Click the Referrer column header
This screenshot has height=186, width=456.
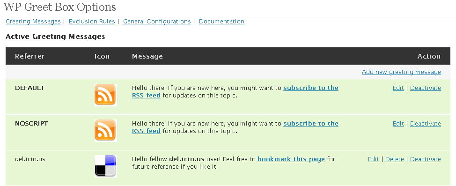click(x=29, y=56)
